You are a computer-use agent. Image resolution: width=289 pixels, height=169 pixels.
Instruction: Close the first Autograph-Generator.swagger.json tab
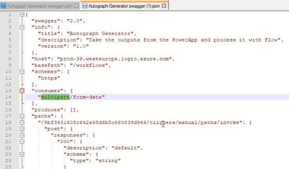click(76, 6)
